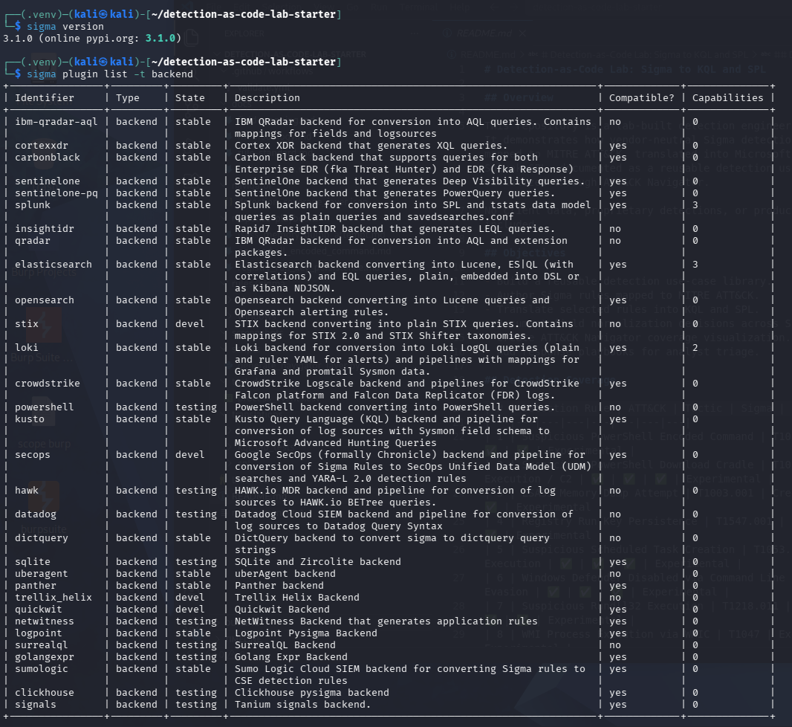Select the 'opensearch' identifier
The height and width of the screenshot is (727, 792).
pyautogui.click(x=45, y=300)
